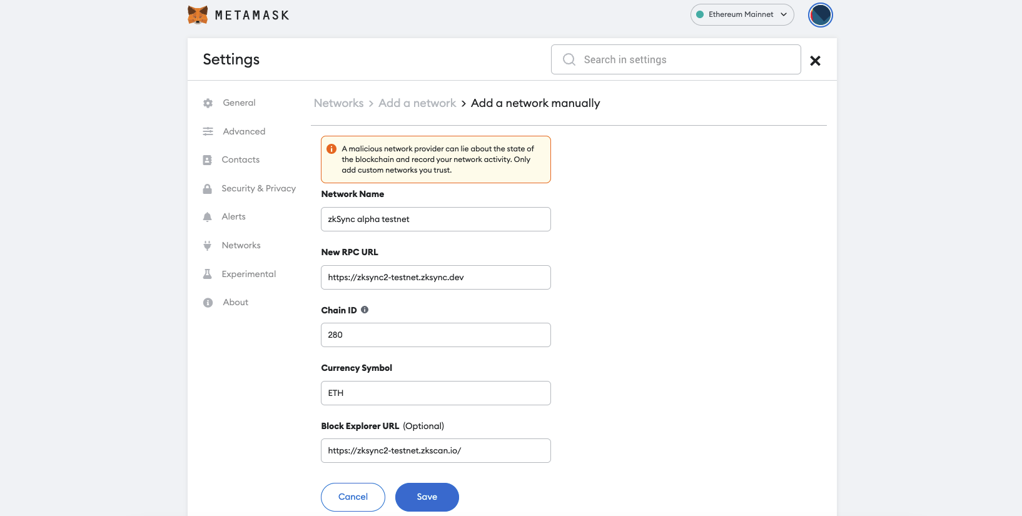Close the Settings page with the X

(815, 61)
